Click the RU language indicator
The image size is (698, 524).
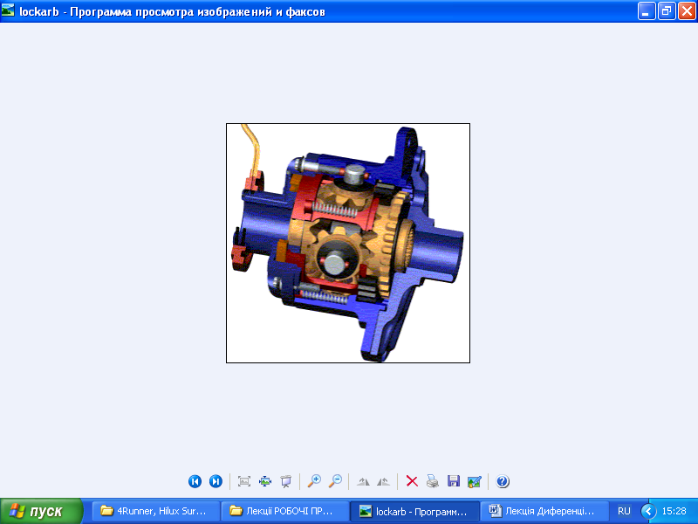pyautogui.click(x=624, y=511)
